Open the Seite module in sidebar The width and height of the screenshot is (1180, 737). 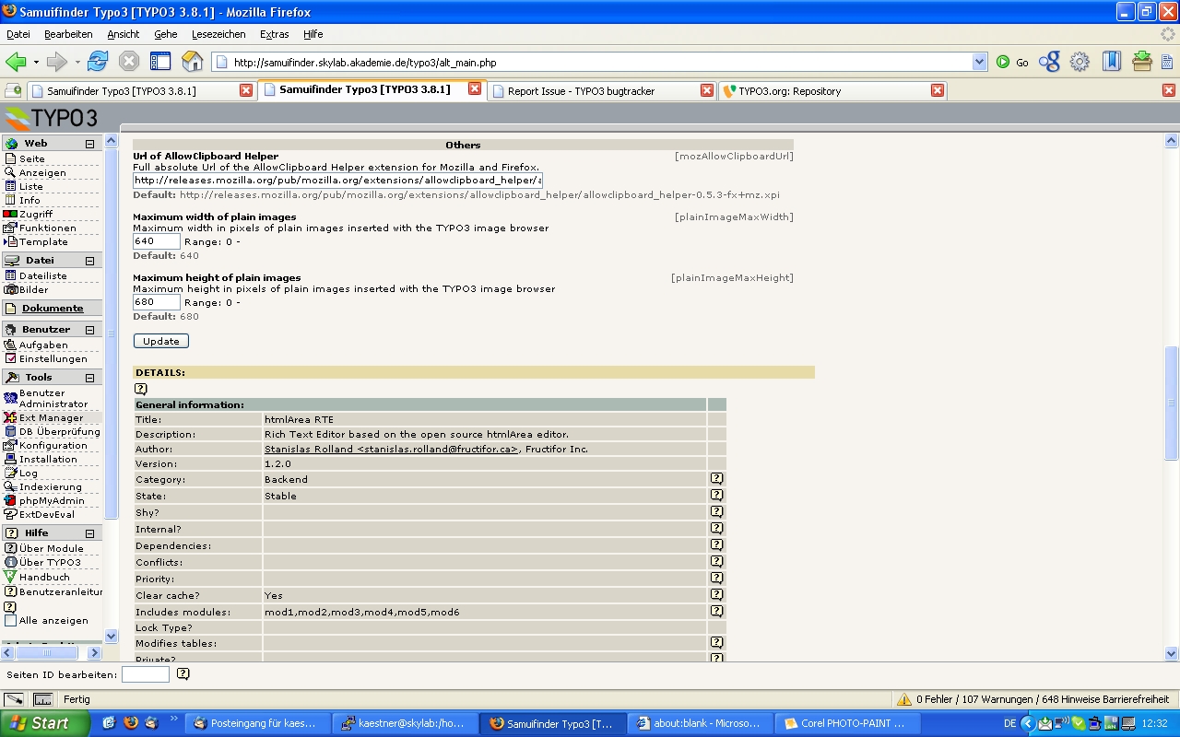coord(31,158)
